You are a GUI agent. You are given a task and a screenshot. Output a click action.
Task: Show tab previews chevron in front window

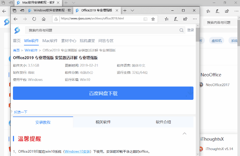[x=133, y=11]
